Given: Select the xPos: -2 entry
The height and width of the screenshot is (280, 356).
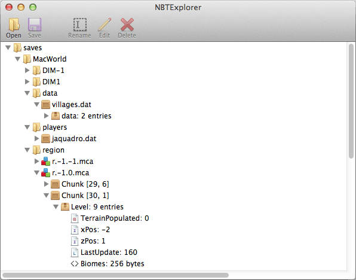Looking at the screenshot, I should 95,230.
